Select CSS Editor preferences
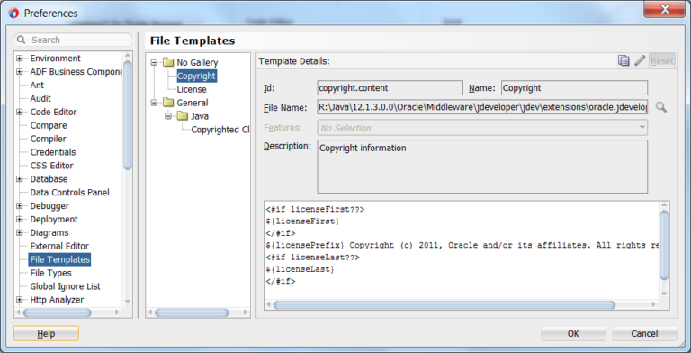 tap(51, 166)
